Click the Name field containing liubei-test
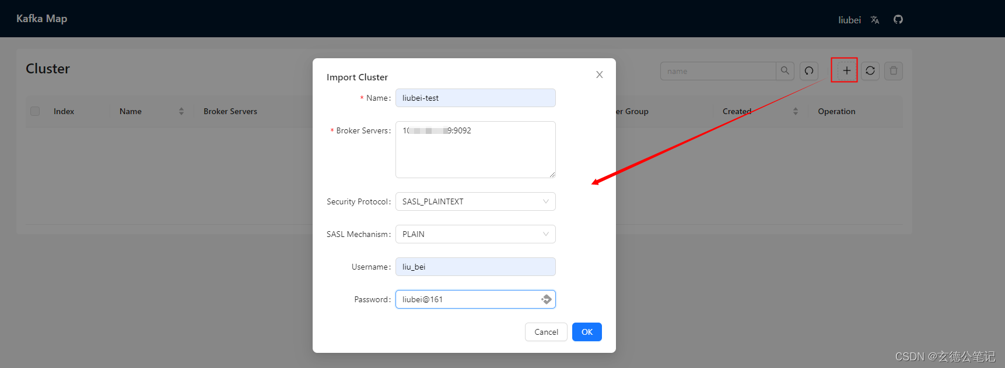 (x=475, y=98)
